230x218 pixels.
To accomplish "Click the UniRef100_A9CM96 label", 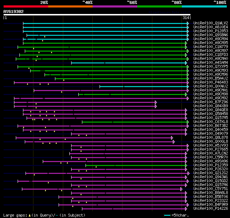I will coord(211,75).
